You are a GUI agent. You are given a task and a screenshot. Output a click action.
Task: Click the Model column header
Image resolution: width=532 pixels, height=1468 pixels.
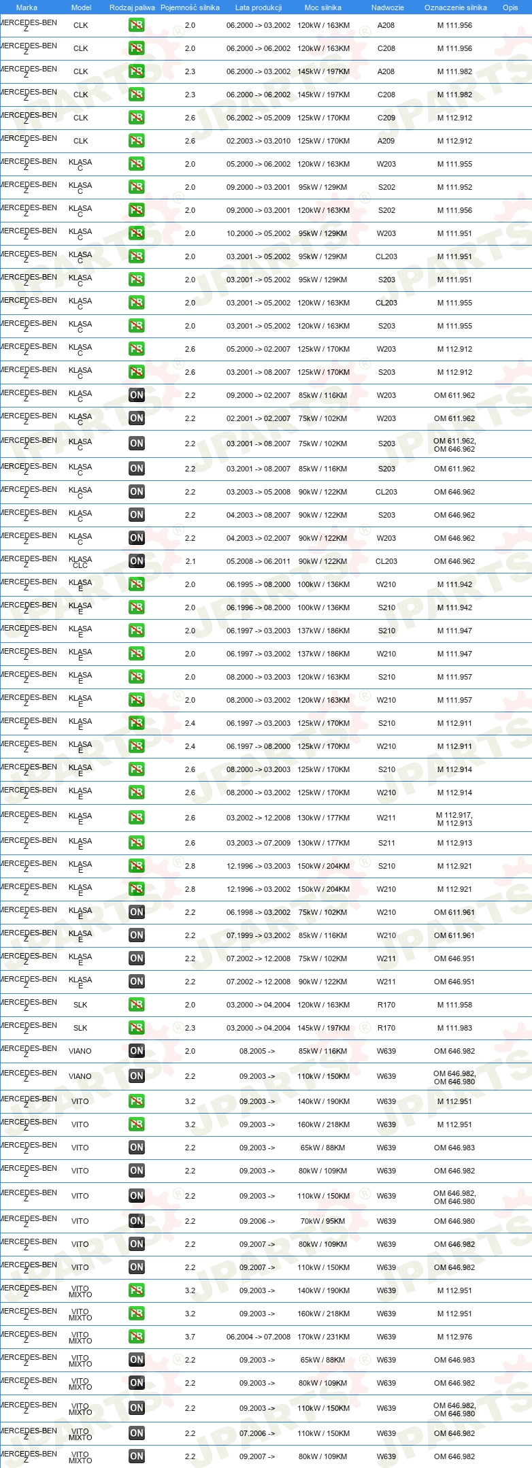[x=81, y=7]
